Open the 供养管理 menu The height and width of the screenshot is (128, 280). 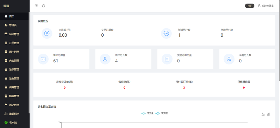(x=14, y=87)
